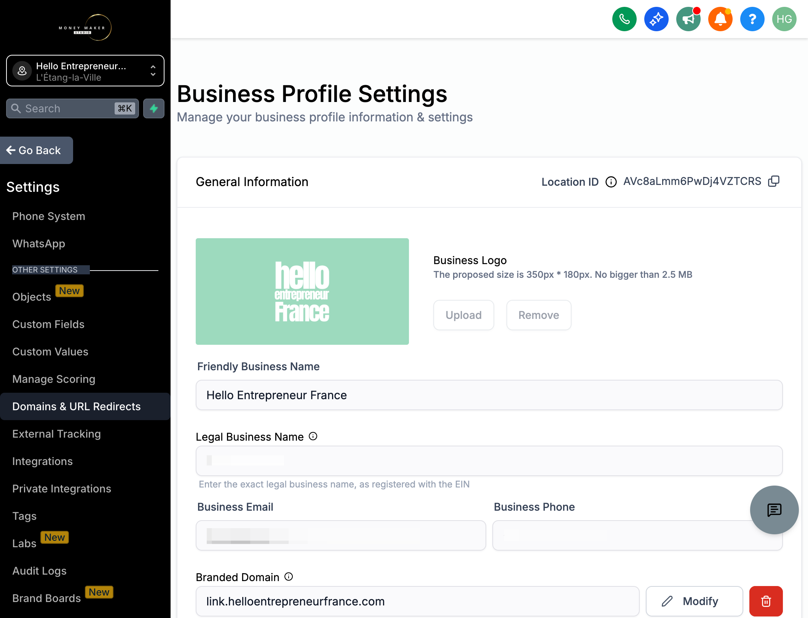Select Domains & URL Redirects
Viewport: 808px width, 618px height.
[x=85, y=406]
